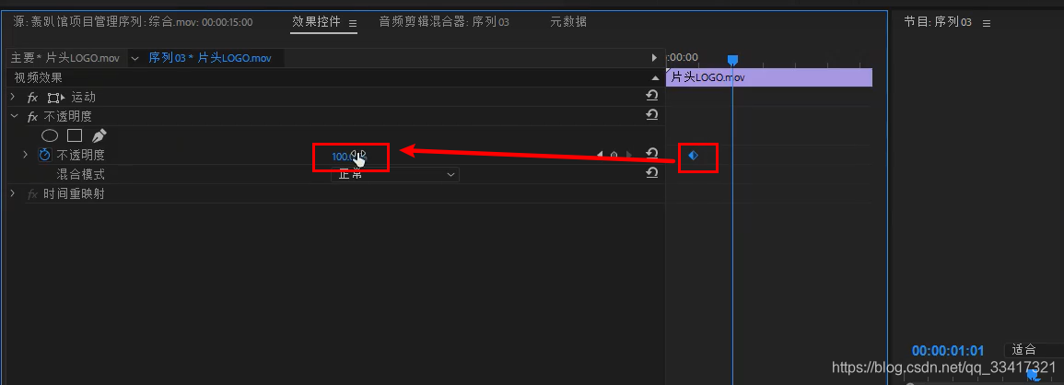Reset the 不透明度 effect group
Image resolution: width=1064 pixels, height=385 pixels.
pyautogui.click(x=651, y=115)
